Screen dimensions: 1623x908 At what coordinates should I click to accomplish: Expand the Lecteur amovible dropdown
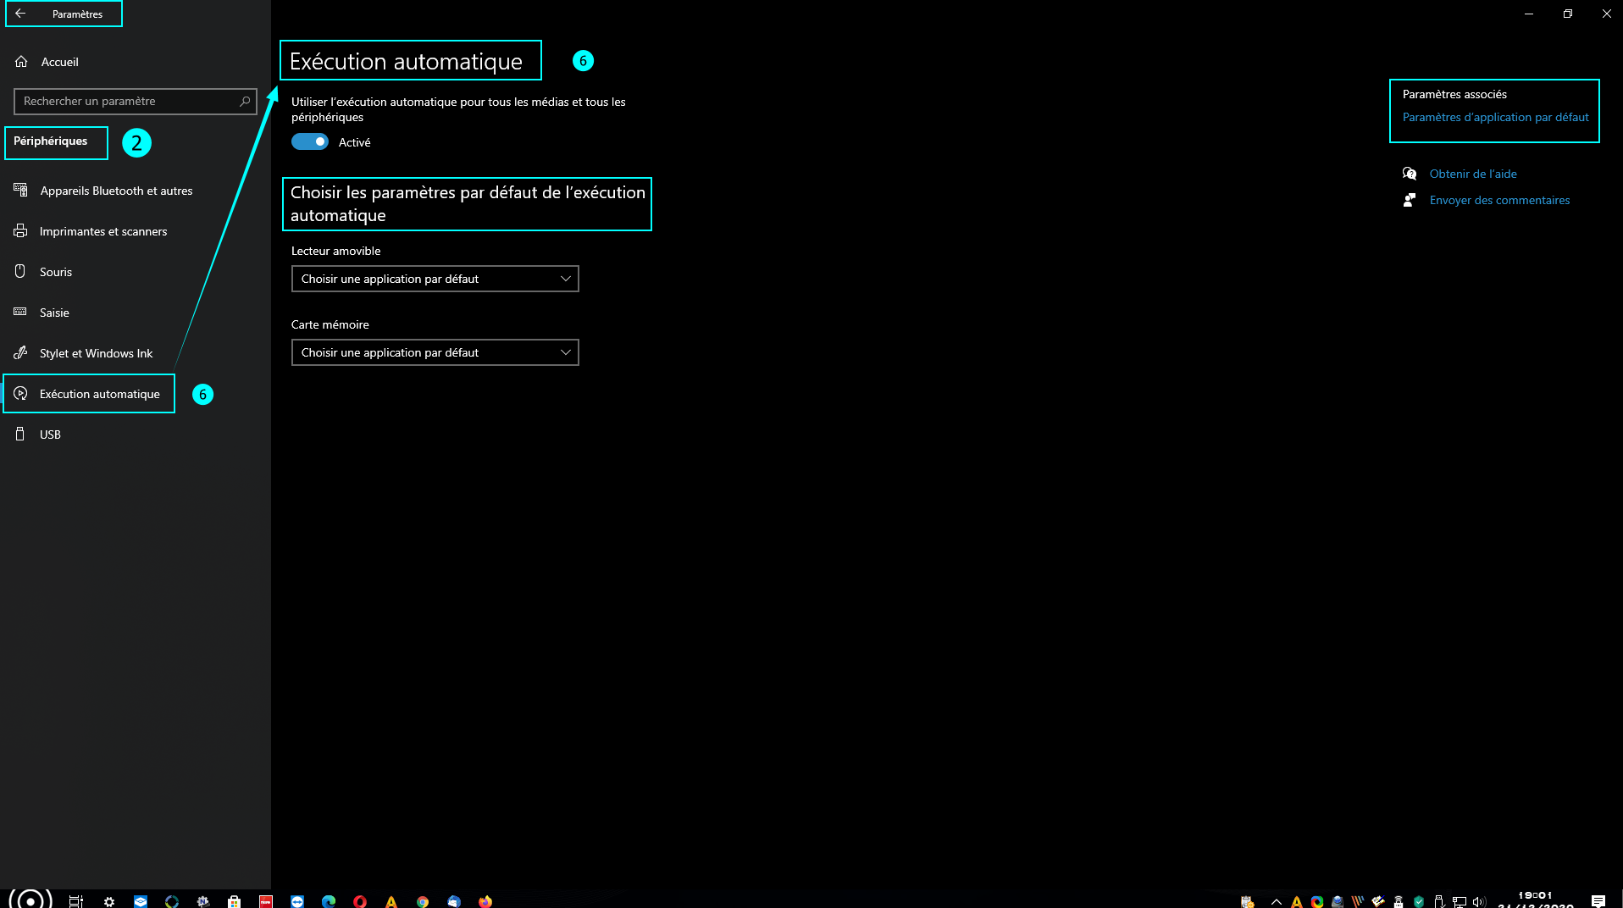435,279
